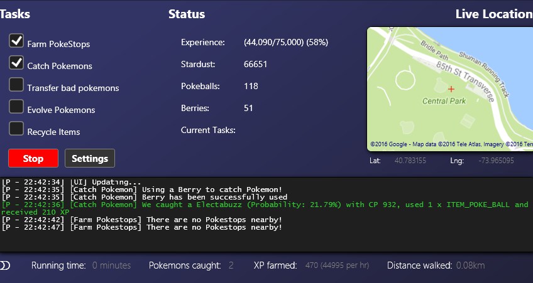Click the [UI] Updating... log line

point(70,182)
